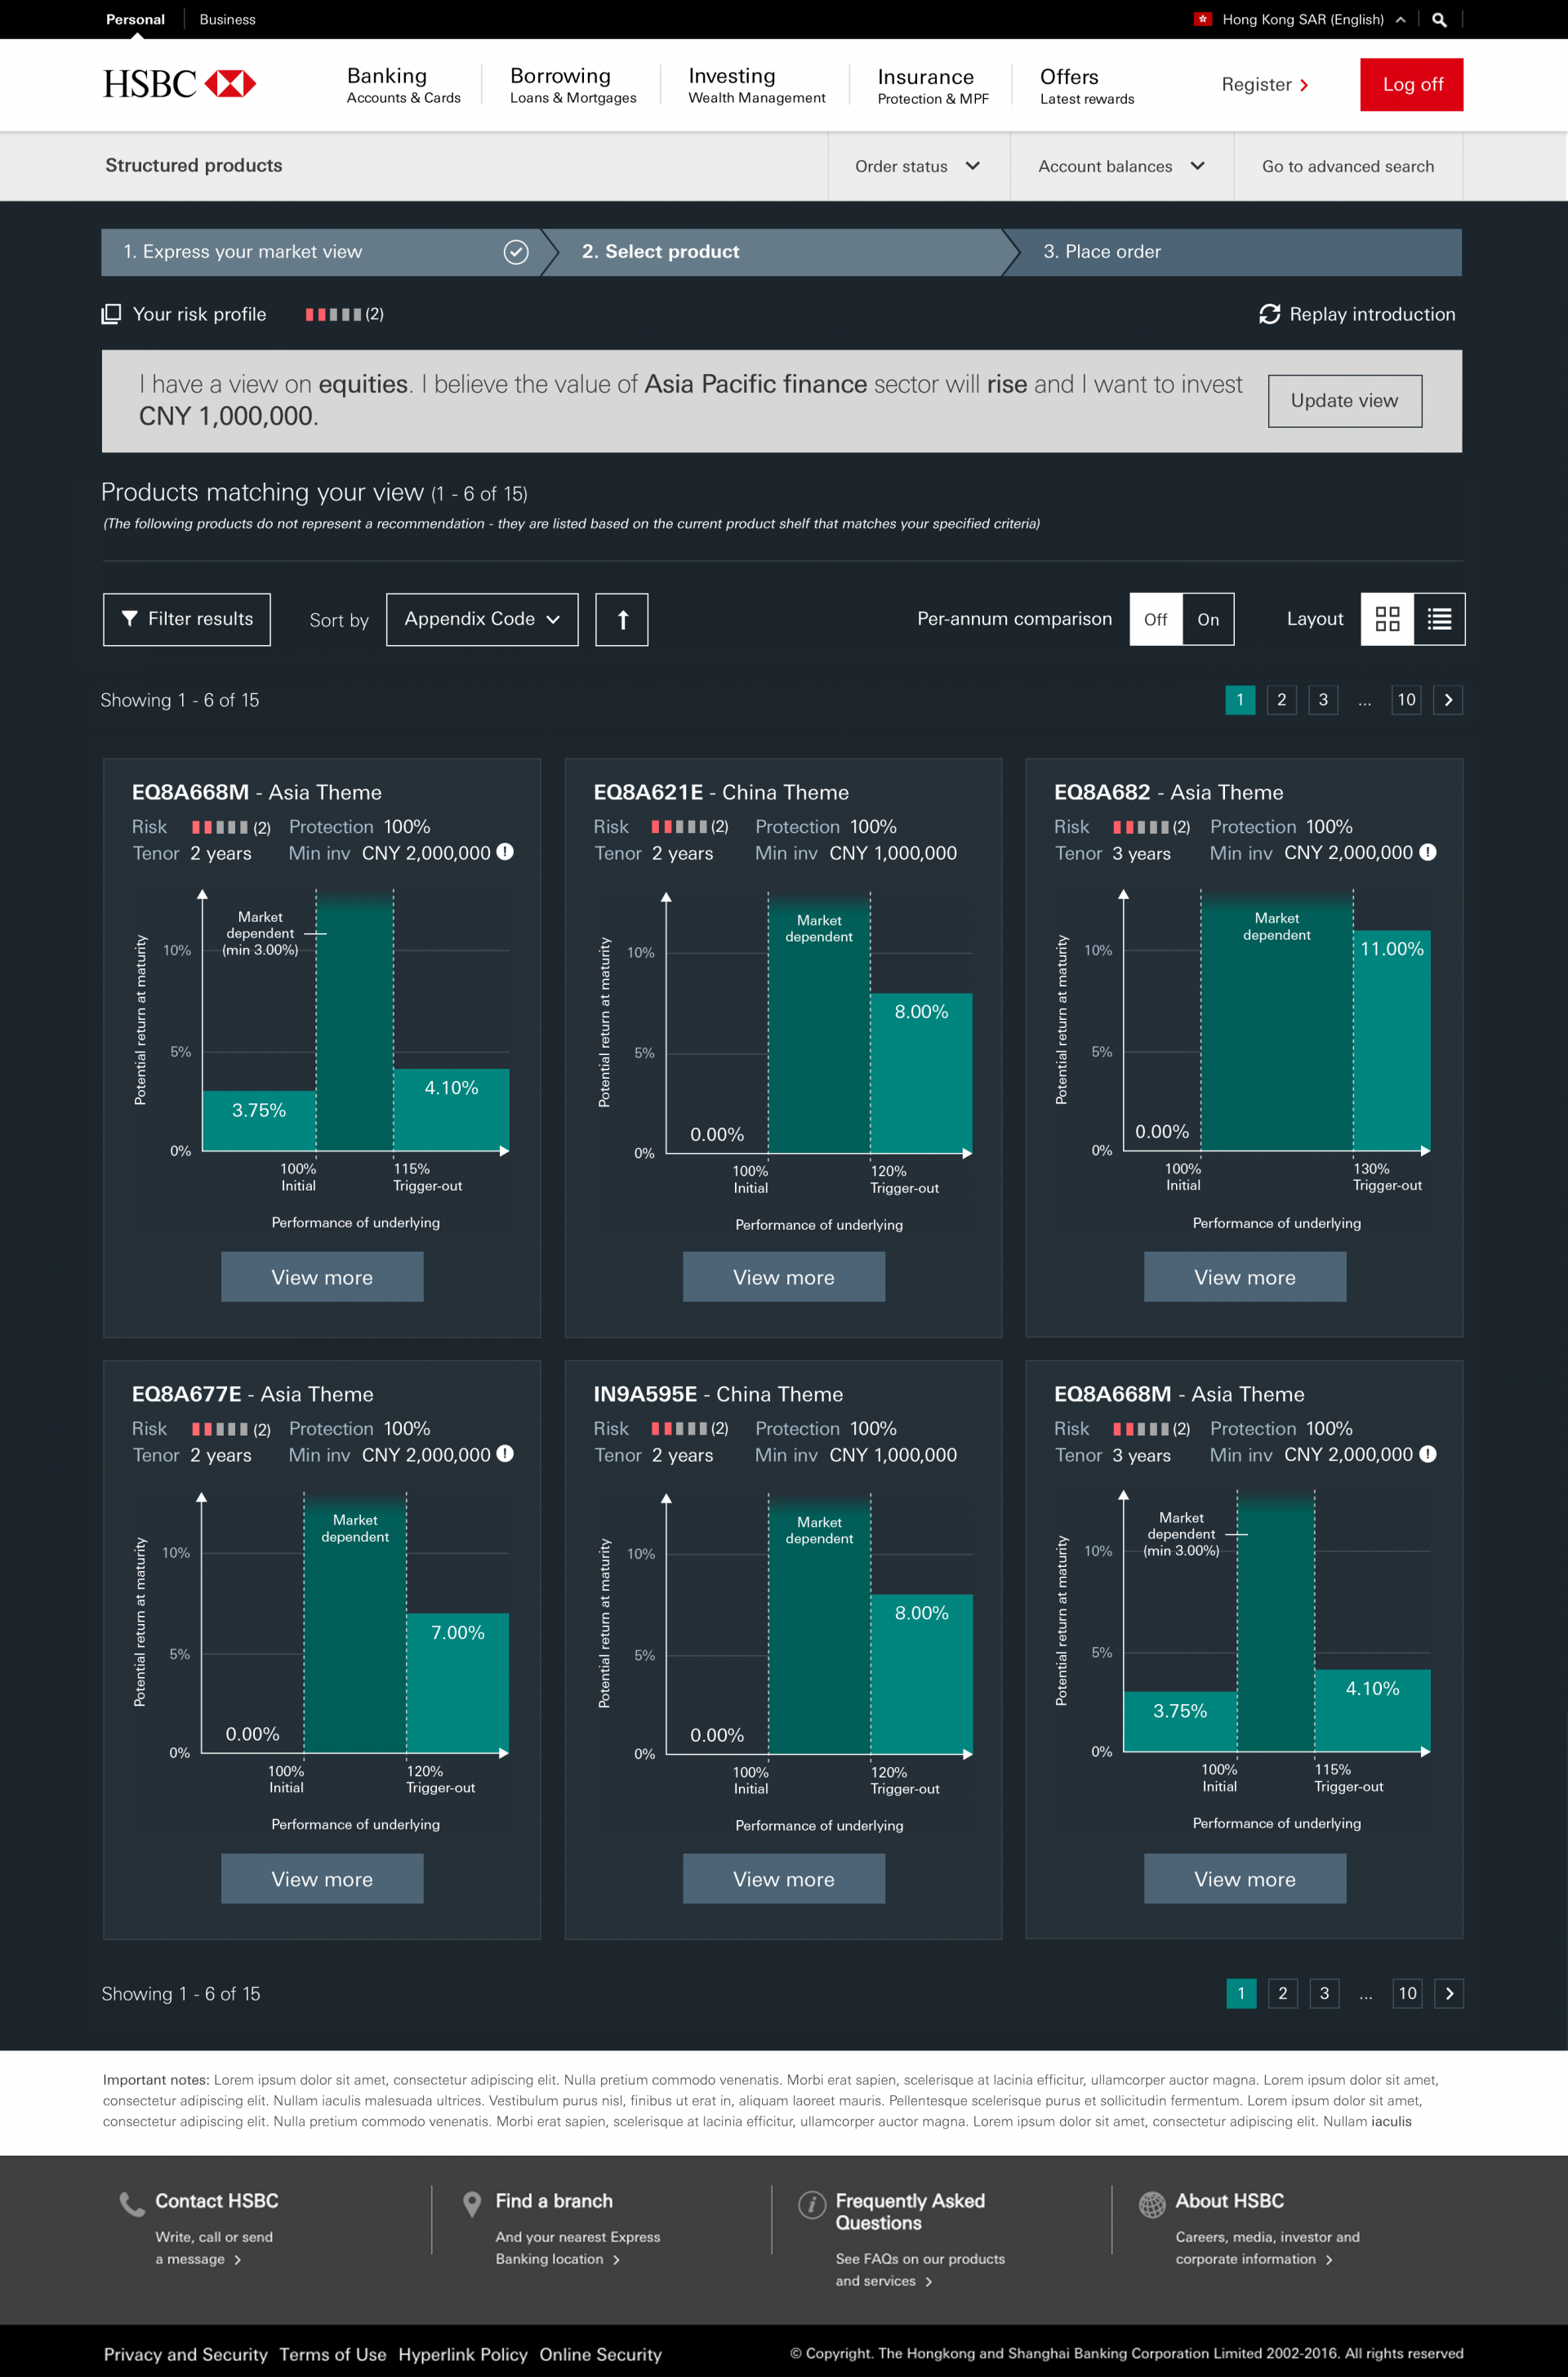Expand the Account balances dropdown
The height and width of the screenshot is (2377, 1568).
coord(1121,167)
